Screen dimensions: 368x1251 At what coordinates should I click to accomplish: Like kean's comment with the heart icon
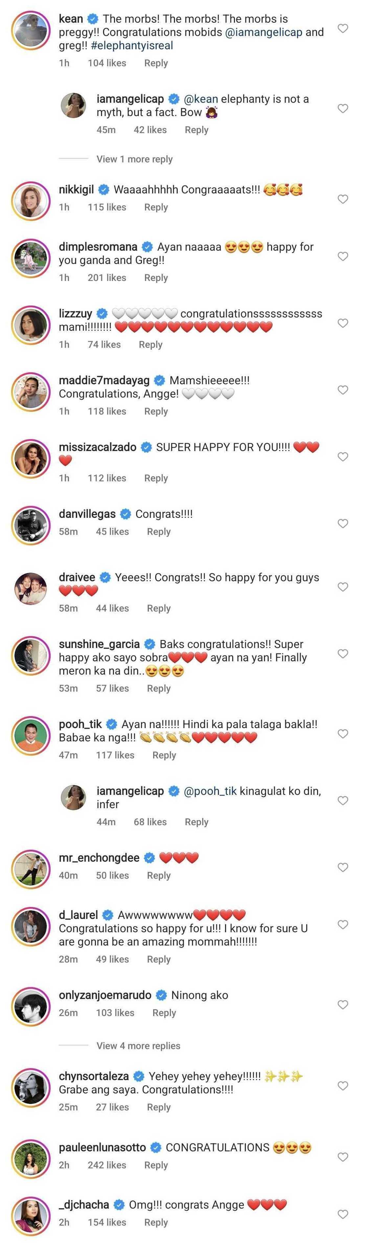[x=343, y=28]
